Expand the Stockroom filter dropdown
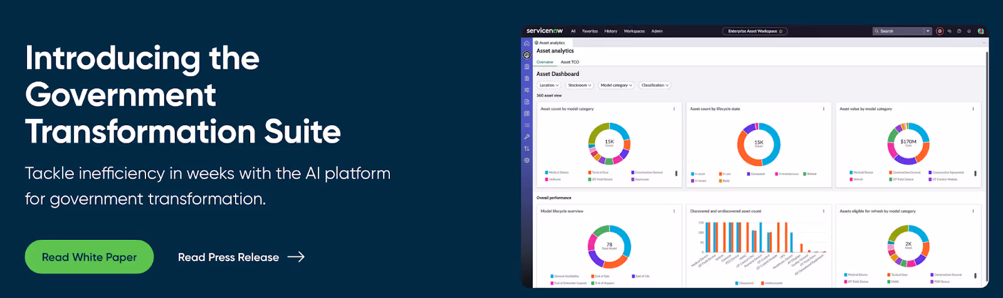 pyautogui.click(x=580, y=85)
